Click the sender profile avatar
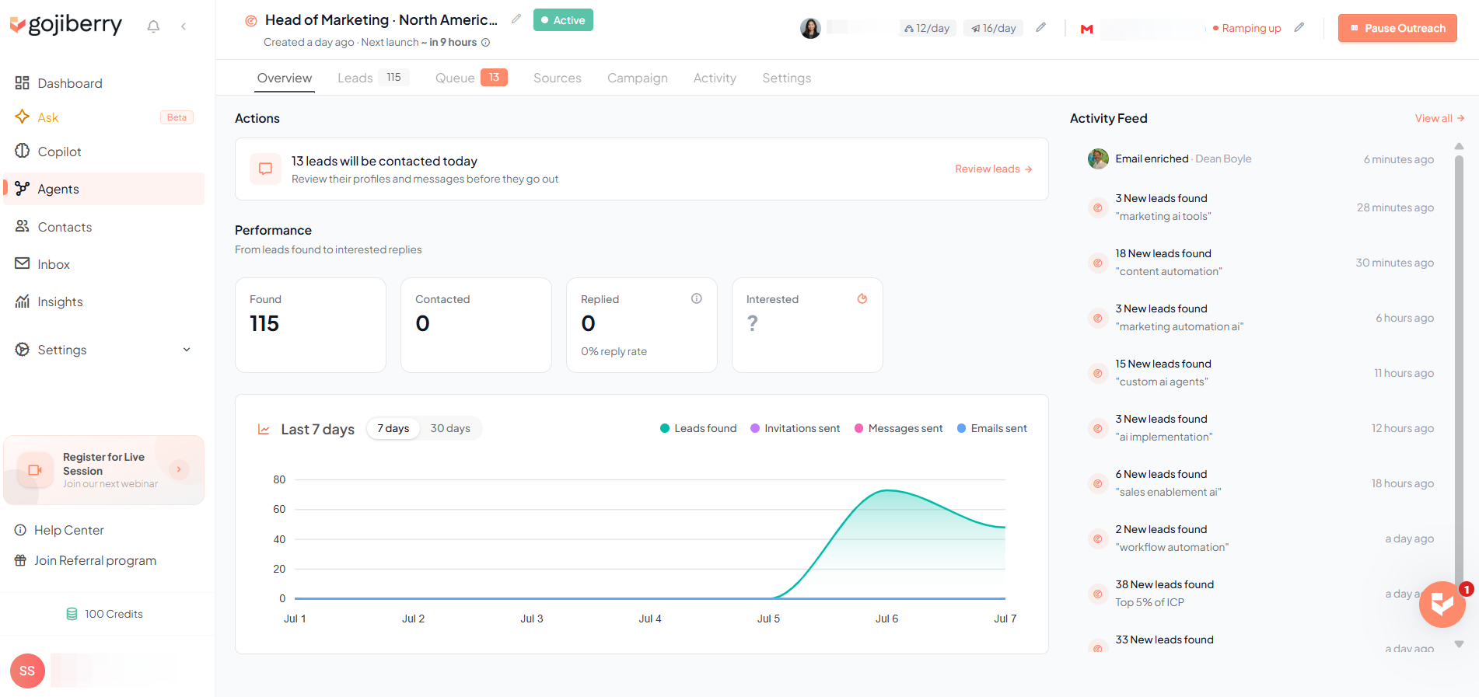This screenshot has width=1479, height=697. (810, 28)
